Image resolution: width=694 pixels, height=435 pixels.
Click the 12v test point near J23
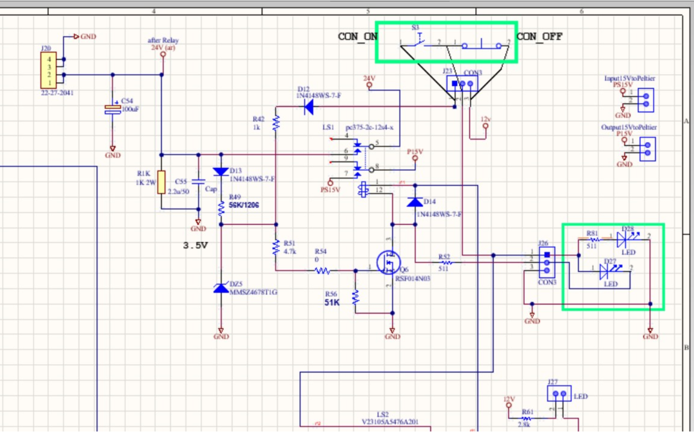(x=485, y=127)
